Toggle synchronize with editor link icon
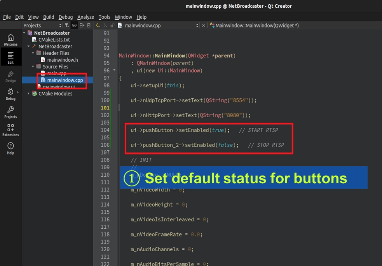 74,25
